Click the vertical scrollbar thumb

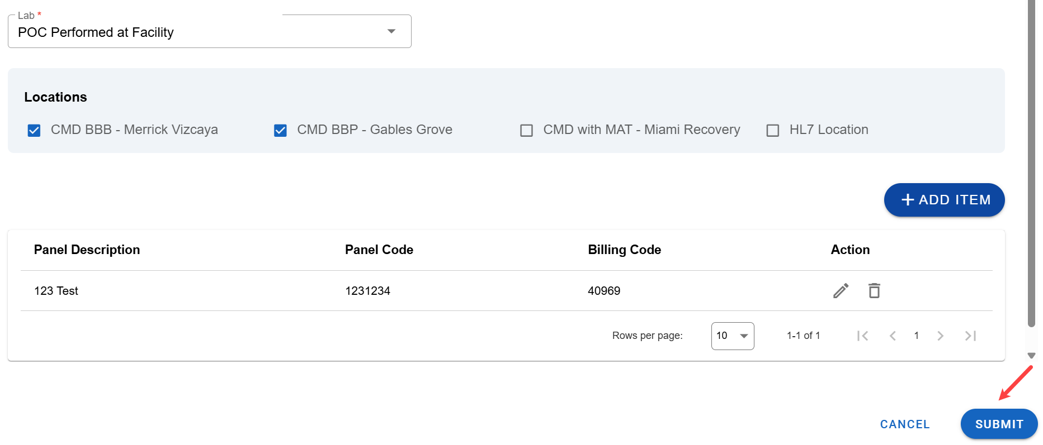point(1032,162)
